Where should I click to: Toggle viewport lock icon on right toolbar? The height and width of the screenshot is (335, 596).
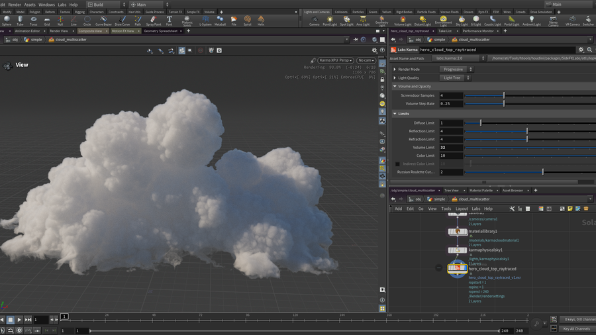pyautogui.click(x=382, y=79)
